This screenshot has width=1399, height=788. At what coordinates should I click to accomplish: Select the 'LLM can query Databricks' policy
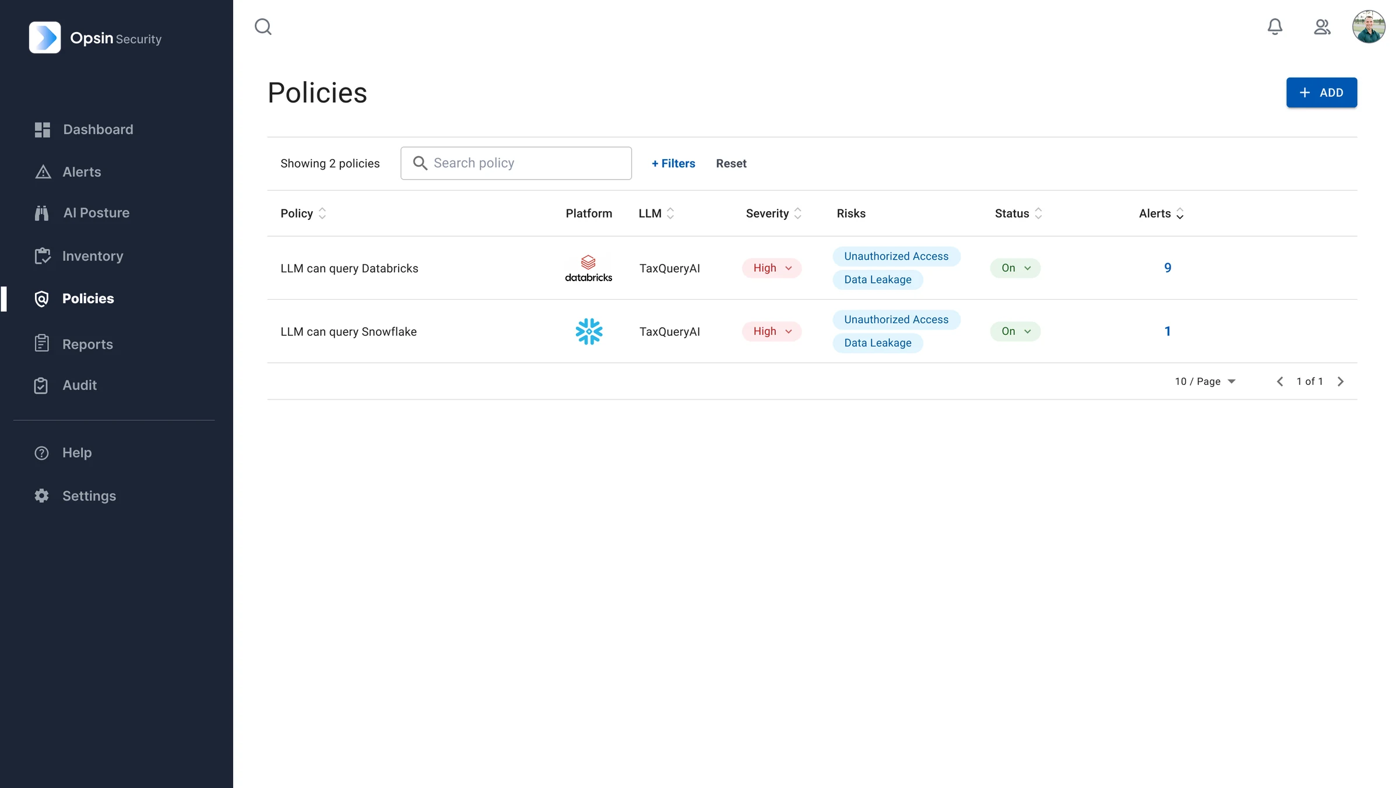coord(349,268)
